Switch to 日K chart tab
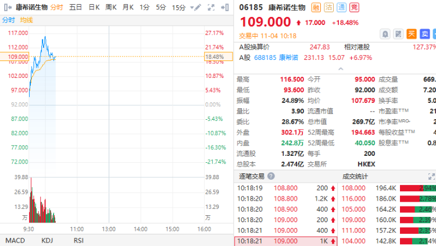This screenshot has height=246, width=436. coord(94,7)
